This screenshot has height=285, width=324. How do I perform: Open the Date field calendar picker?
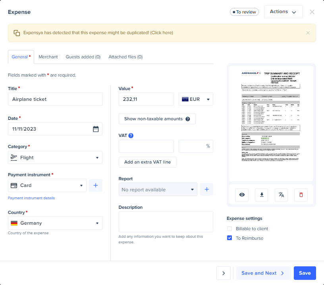pos(96,129)
